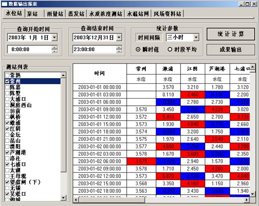259x206 pixels.
Task: Toggle the 芦潮港 station checkbox
Action: click(7, 152)
